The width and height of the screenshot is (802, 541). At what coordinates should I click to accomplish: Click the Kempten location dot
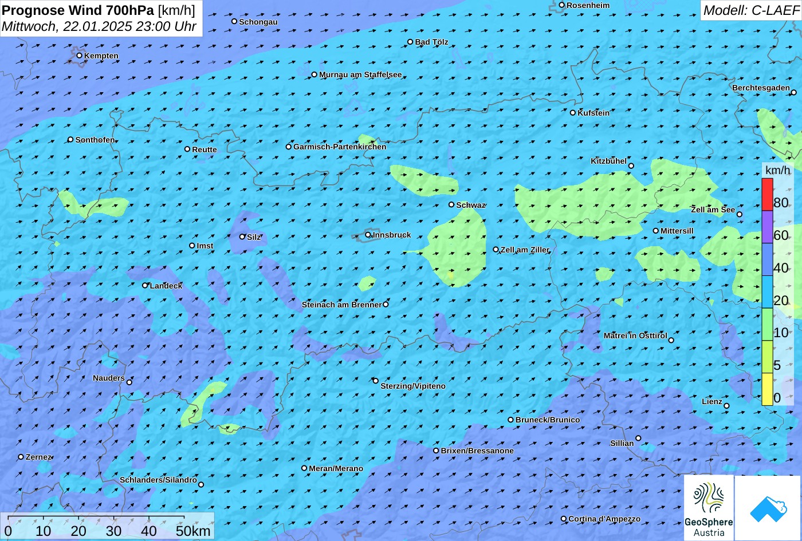point(80,56)
